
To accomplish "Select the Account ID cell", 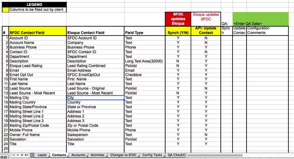I will (x=38, y=38).
